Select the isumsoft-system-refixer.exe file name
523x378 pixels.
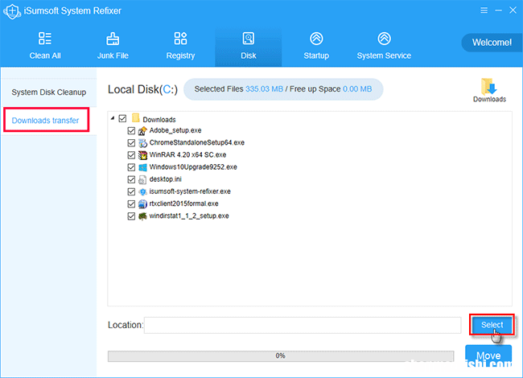190,191
